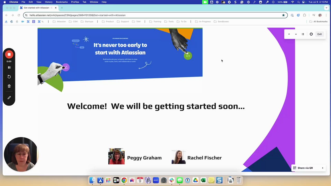The height and width of the screenshot is (186, 331).
Task: Open the Startups bookmarks folder
Action: (x=87, y=21)
